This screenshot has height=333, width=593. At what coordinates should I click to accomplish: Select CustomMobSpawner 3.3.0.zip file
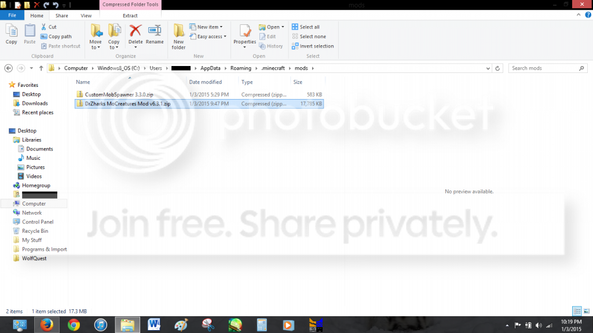point(119,94)
